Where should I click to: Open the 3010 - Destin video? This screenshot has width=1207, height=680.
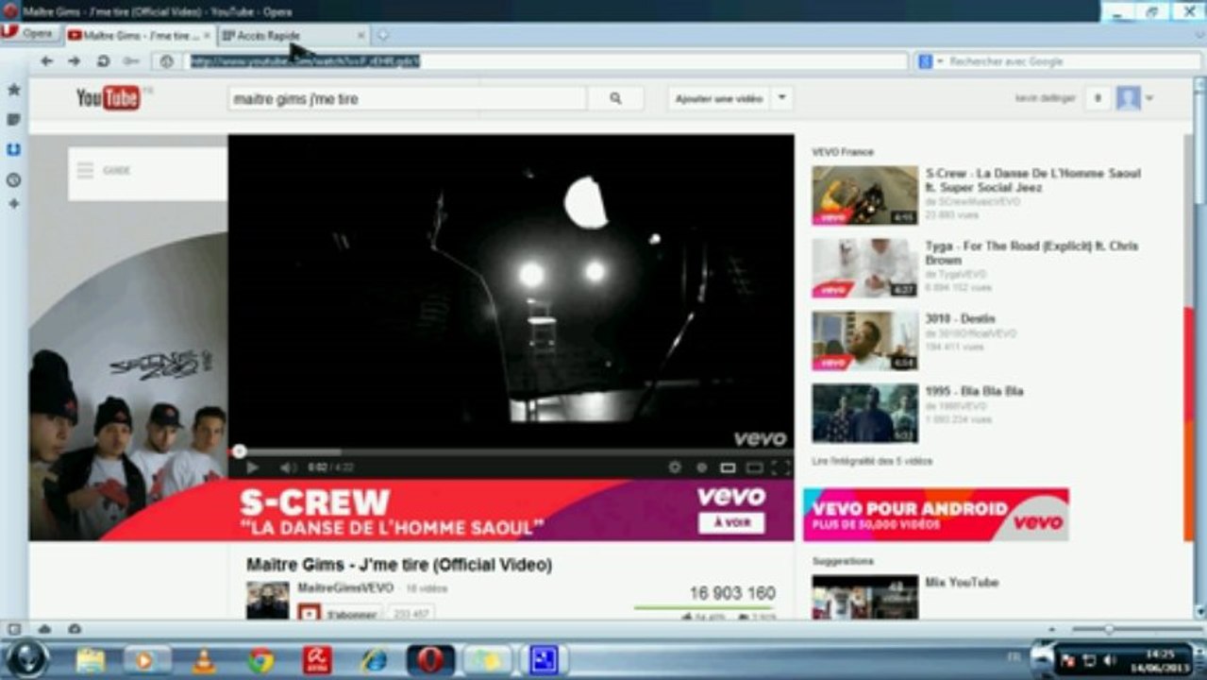960,318
